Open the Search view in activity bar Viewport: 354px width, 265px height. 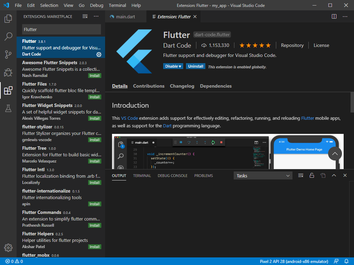pos(8,36)
